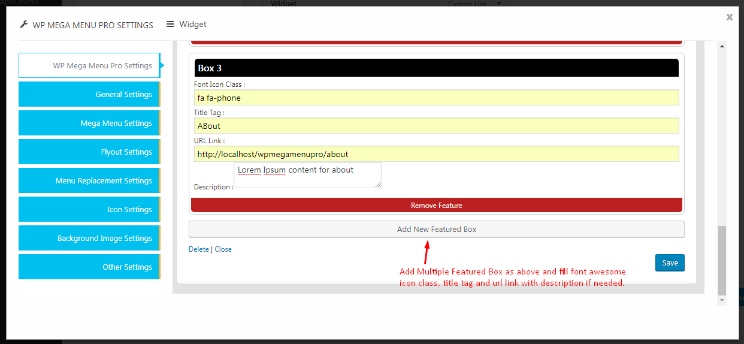Open General Settings in sidebar
Viewport: 744px width, 344px height.
point(89,94)
